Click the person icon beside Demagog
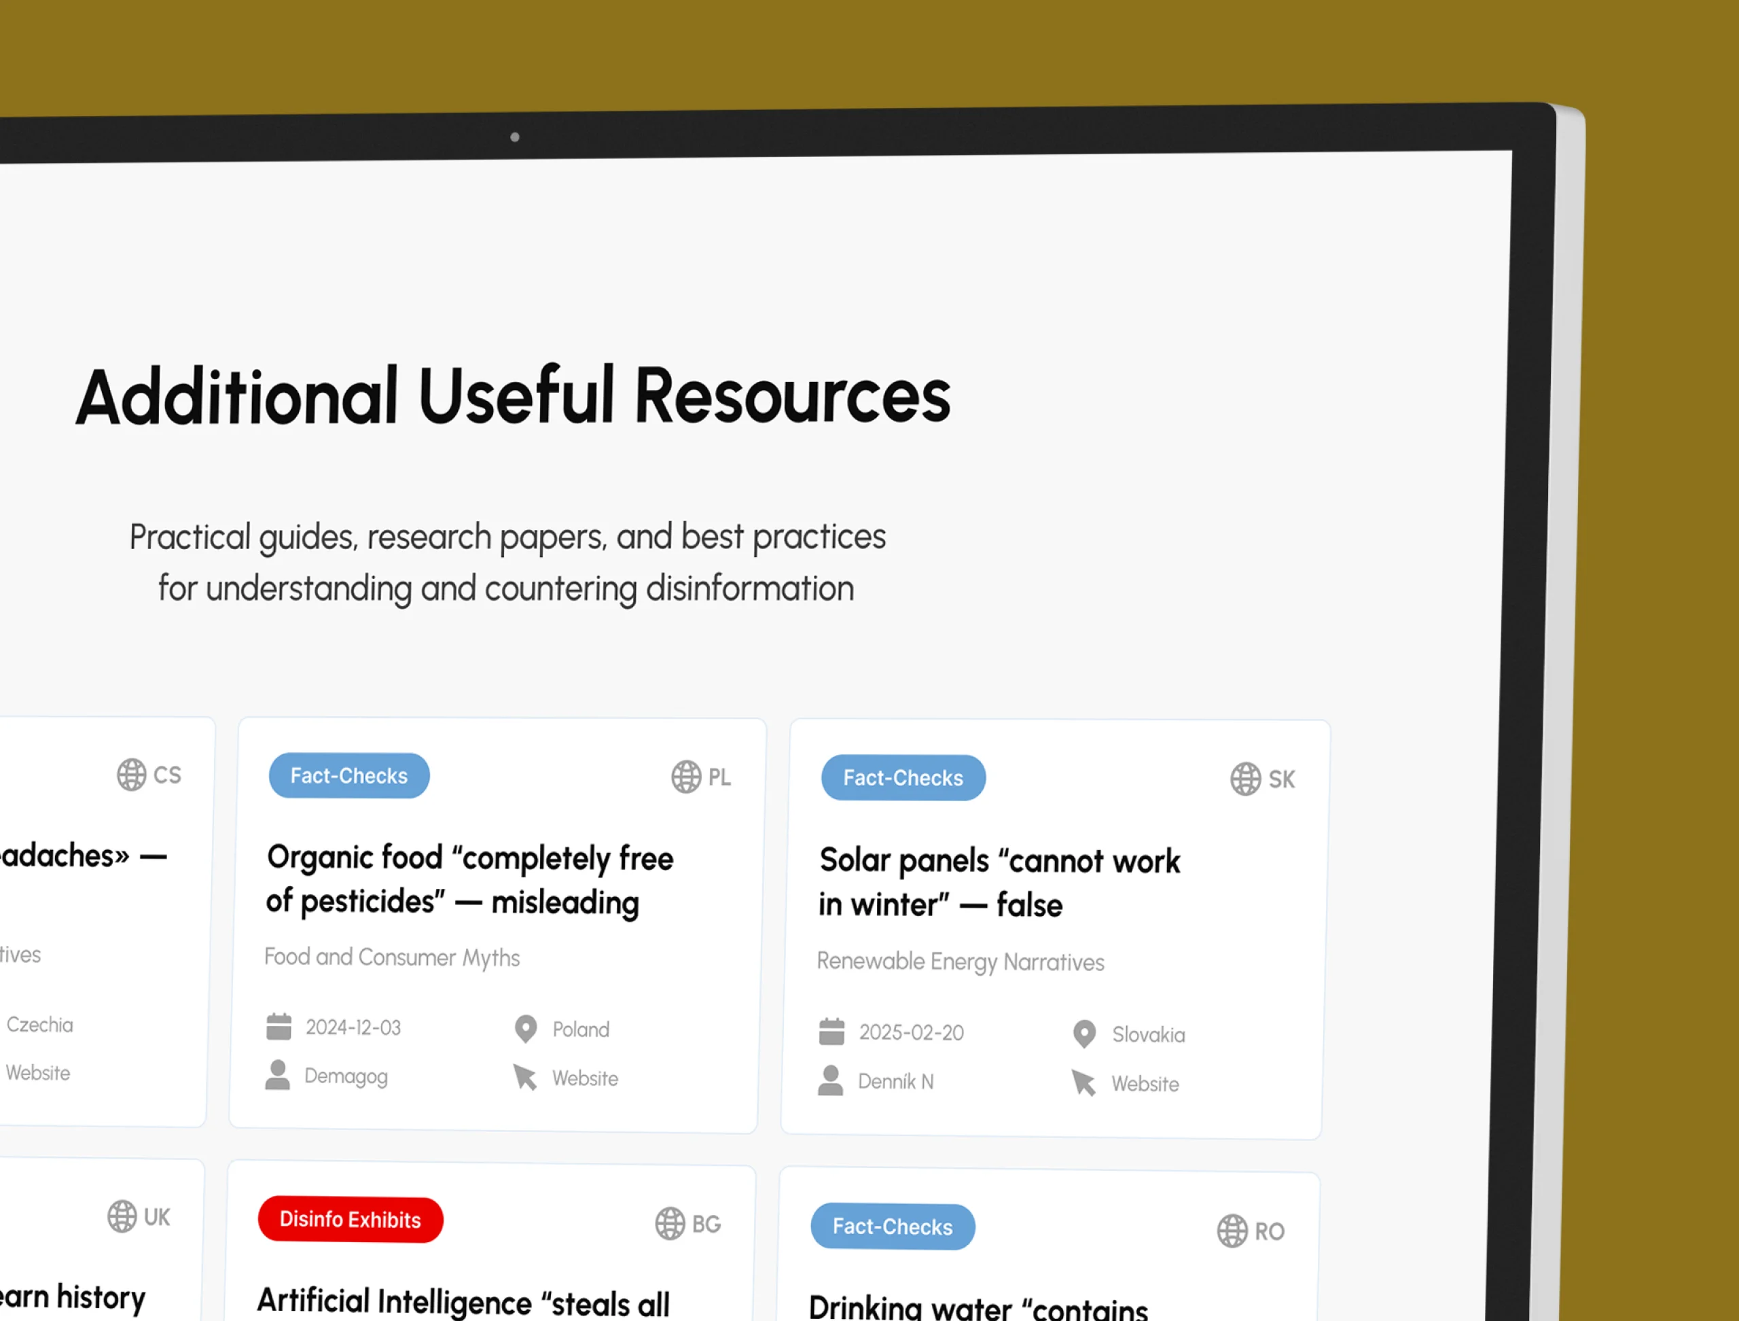Viewport: 1739px width, 1321px height. (x=278, y=1075)
